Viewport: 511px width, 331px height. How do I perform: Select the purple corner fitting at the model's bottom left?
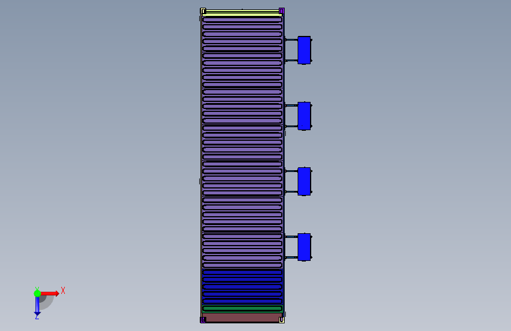(203, 320)
